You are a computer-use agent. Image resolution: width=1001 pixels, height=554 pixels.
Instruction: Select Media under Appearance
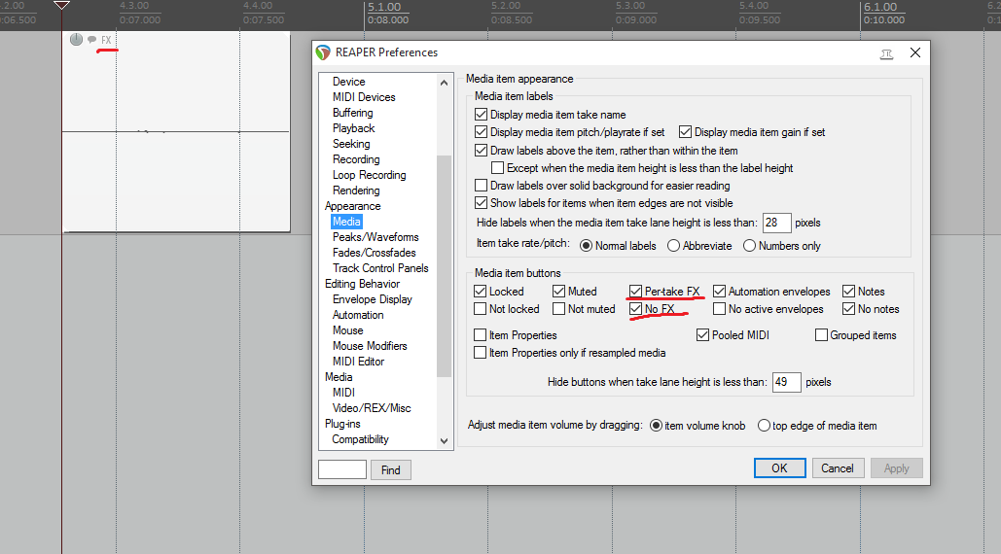[x=346, y=222]
